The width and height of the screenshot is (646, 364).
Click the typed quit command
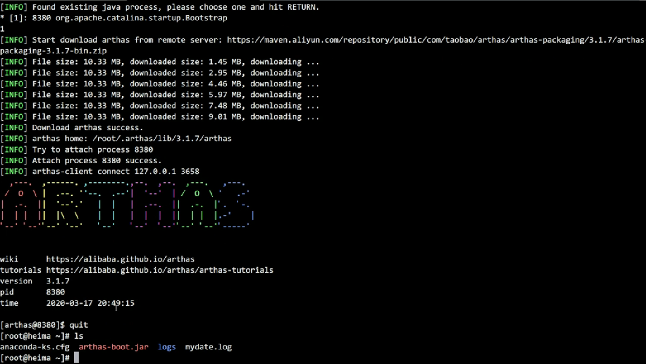(x=78, y=325)
